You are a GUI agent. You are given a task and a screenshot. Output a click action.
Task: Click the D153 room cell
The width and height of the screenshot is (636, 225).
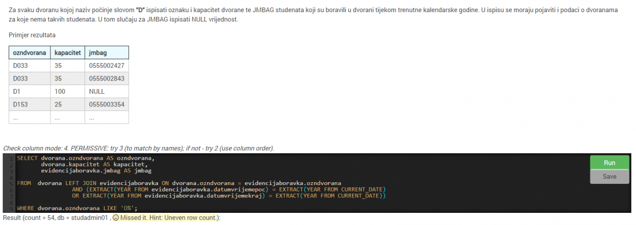click(29, 104)
